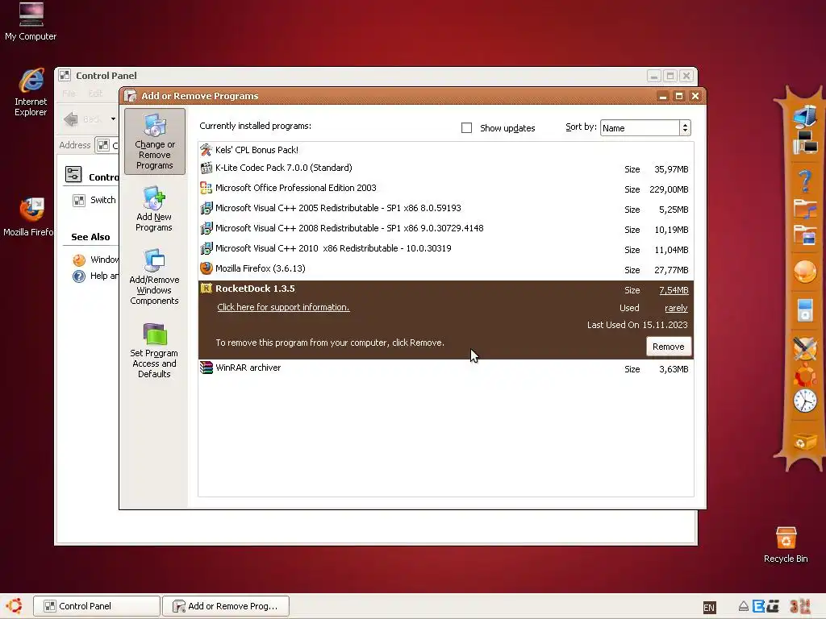Select Change or Remove Programs sidebar icon
The width and height of the screenshot is (826, 619).
(154, 141)
